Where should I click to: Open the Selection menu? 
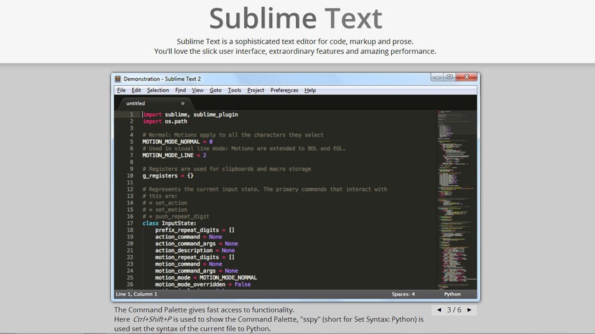(x=157, y=90)
